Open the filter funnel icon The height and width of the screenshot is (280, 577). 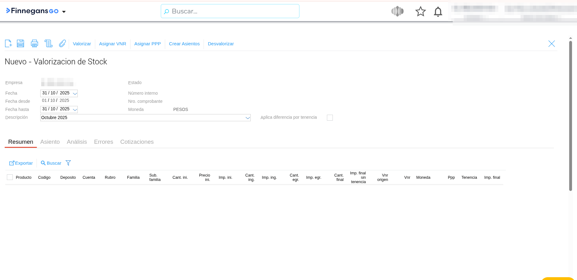68,163
